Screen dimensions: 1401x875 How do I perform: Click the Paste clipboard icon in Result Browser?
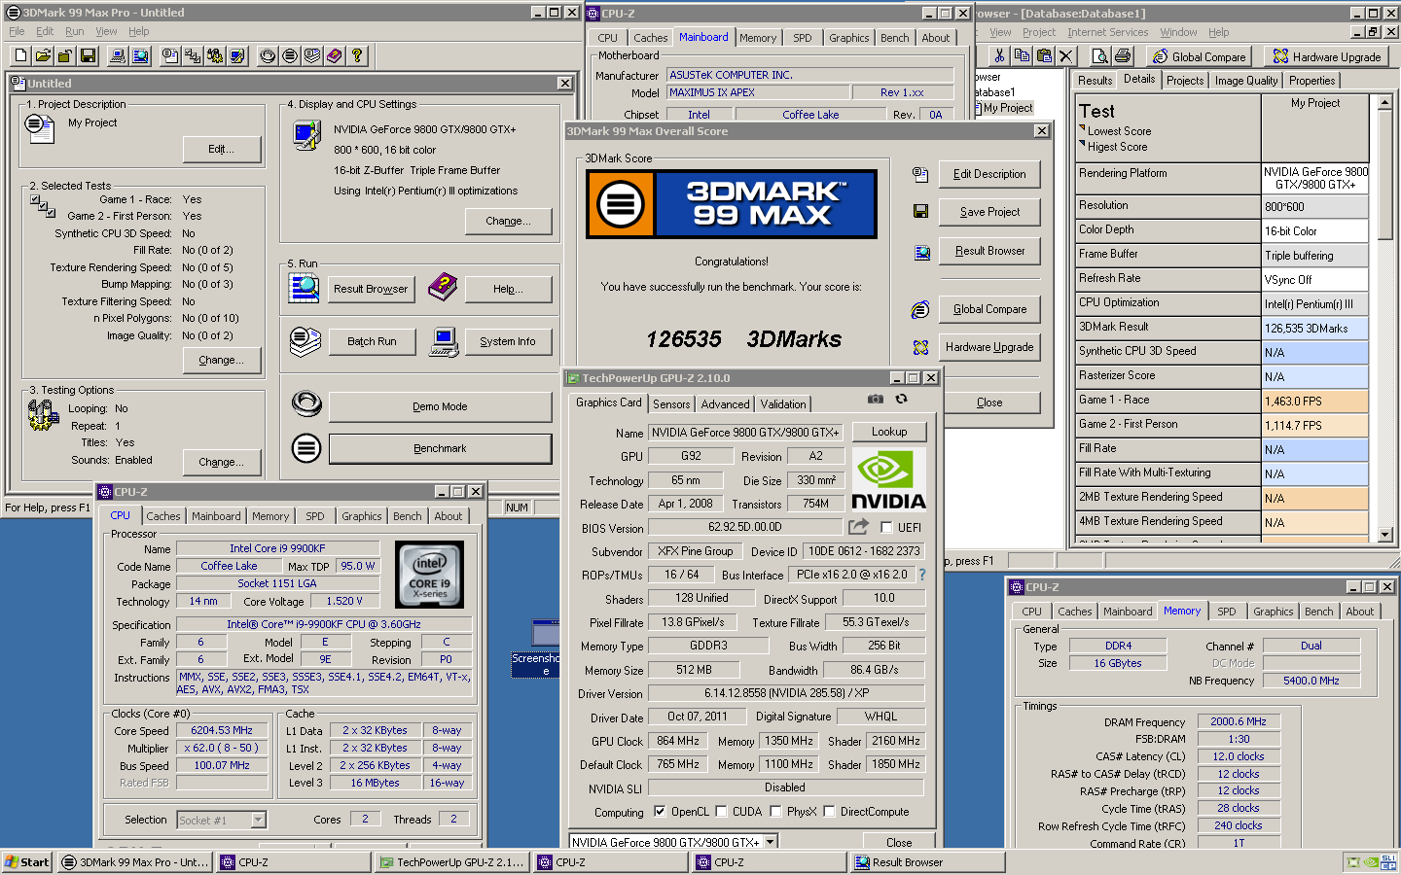[1044, 55]
